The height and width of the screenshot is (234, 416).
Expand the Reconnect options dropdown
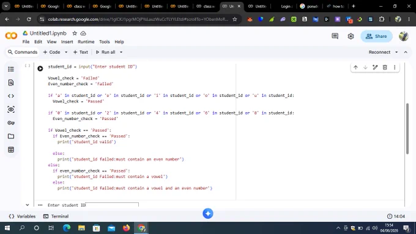point(396,52)
